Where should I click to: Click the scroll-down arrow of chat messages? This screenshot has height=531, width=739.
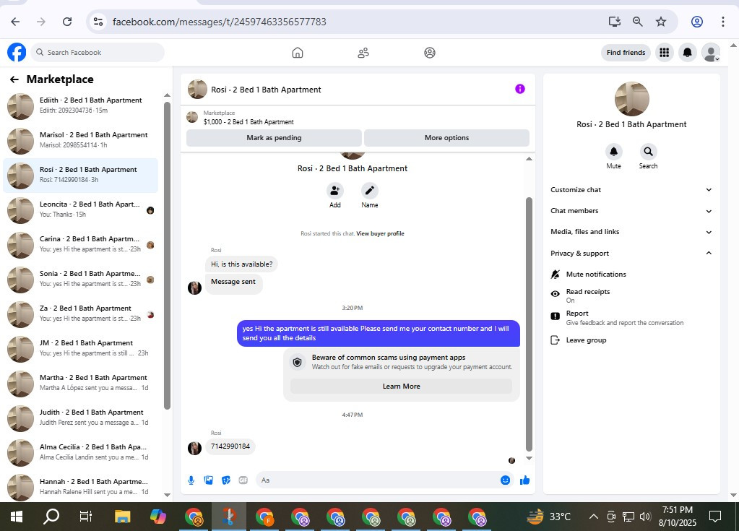click(x=529, y=458)
